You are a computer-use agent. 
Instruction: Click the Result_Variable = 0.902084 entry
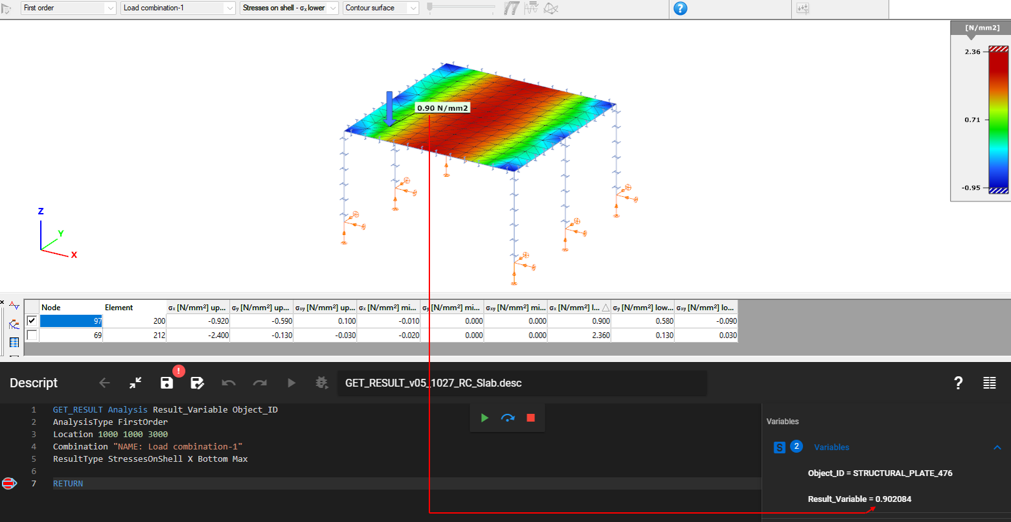pyautogui.click(x=859, y=499)
